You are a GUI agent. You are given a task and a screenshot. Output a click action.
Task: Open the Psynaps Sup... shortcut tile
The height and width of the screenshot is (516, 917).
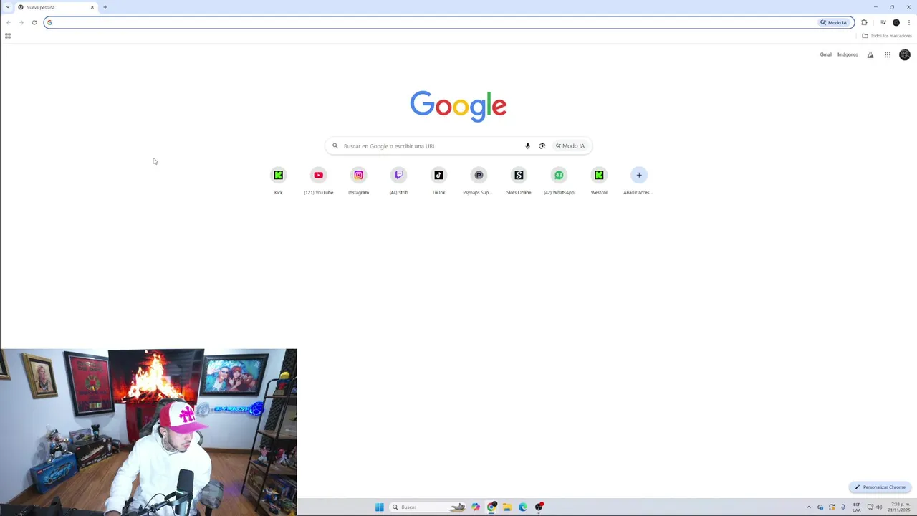pyautogui.click(x=479, y=181)
